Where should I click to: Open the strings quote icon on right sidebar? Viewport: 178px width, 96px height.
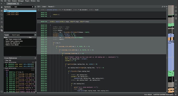click(x=176, y=80)
